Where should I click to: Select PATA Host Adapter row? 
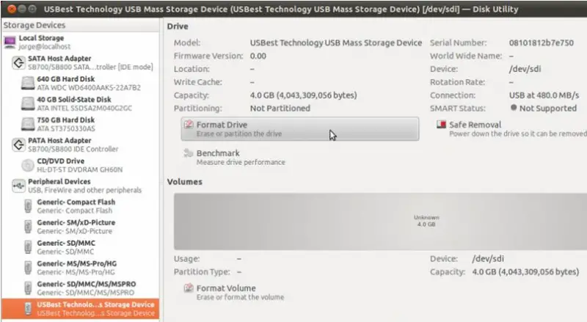pyautogui.click(x=80, y=144)
